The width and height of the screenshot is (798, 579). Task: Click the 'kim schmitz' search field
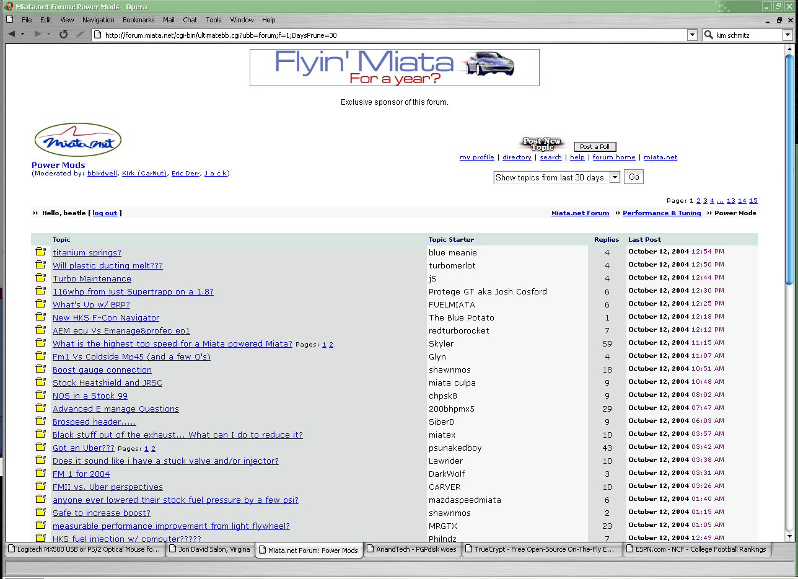point(748,35)
